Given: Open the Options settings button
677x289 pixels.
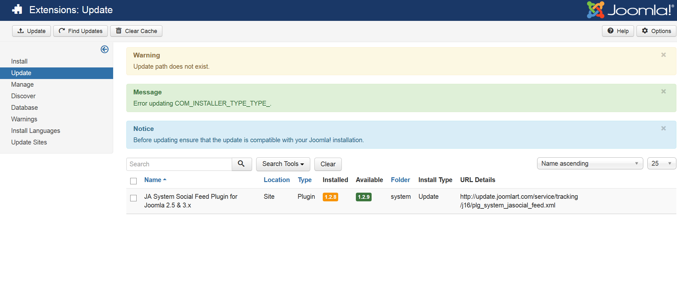Looking at the screenshot, I should pos(656,31).
